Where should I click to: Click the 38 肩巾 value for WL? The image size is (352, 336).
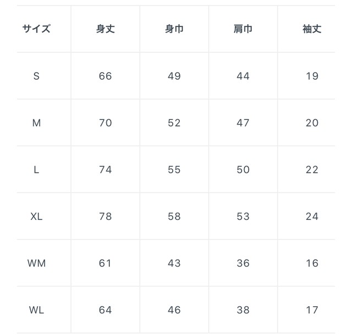pos(243,310)
